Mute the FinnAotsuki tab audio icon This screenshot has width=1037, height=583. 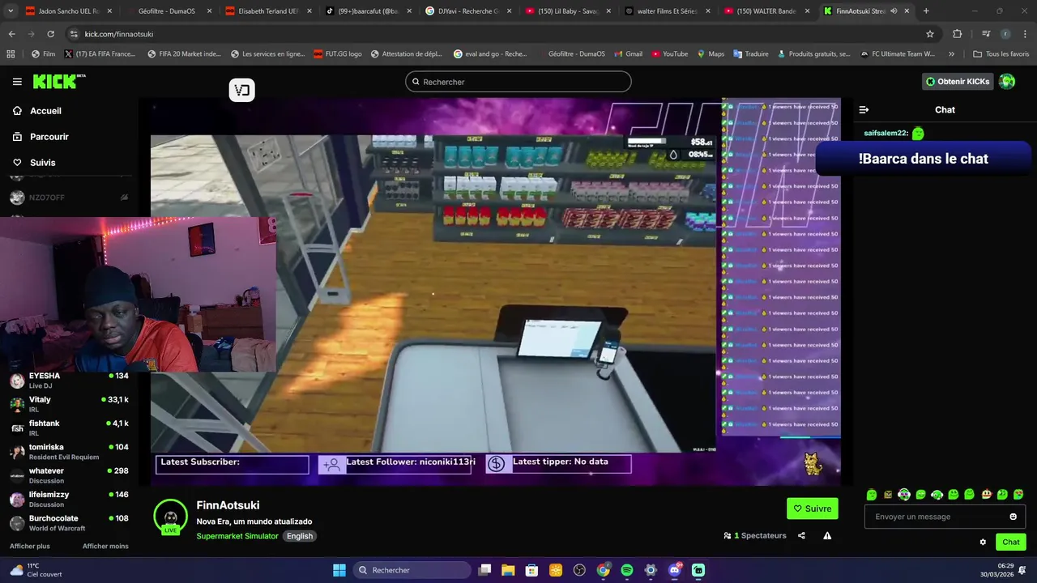[894, 11]
